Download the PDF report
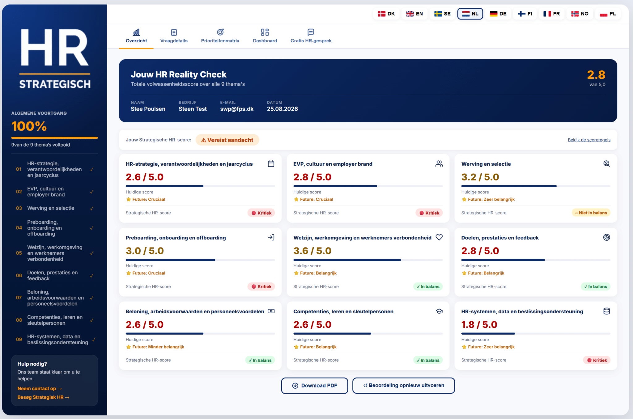The width and height of the screenshot is (633, 419). point(315,385)
